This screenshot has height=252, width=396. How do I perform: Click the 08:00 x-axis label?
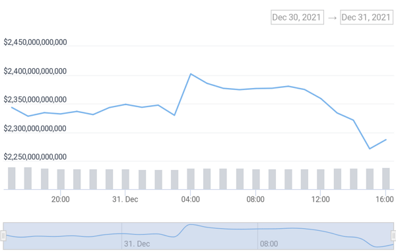point(255,199)
